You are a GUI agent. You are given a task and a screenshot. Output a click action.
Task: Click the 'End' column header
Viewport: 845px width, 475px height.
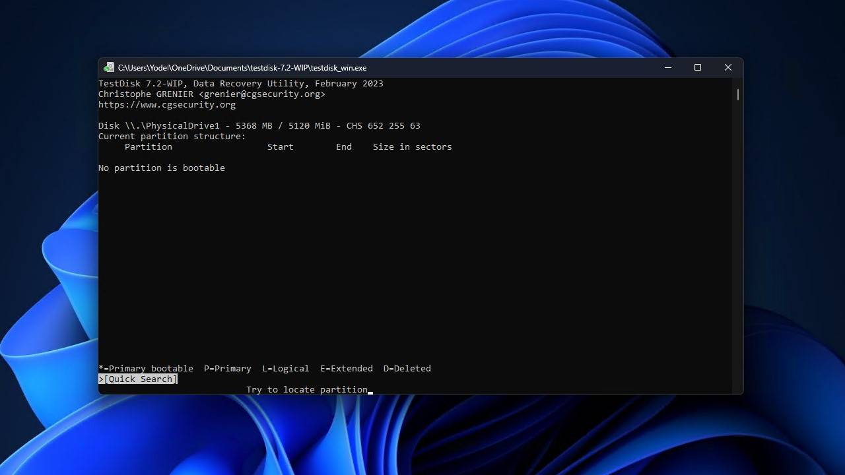coord(344,147)
